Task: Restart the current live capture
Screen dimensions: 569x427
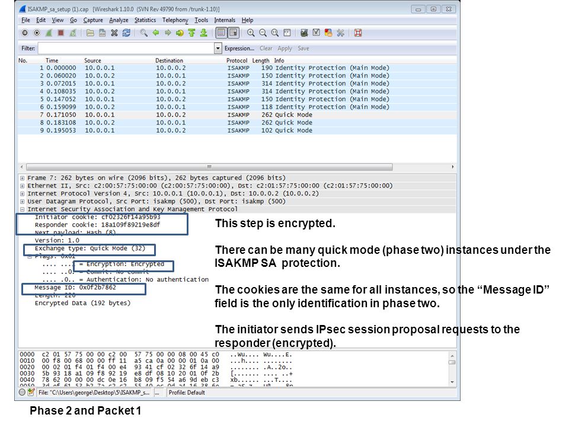Action: click(x=73, y=33)
